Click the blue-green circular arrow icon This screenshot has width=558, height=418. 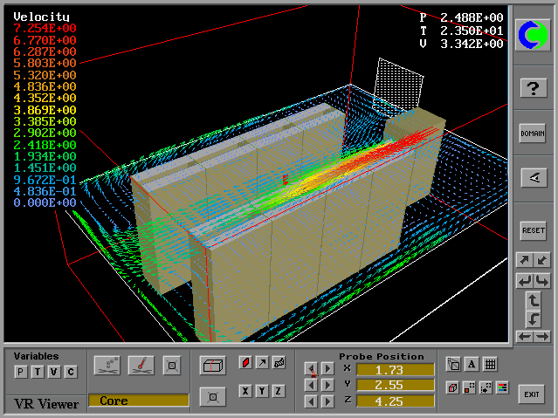coord(533,36)
